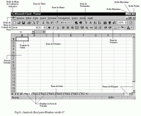This screenshot has height=116, width=141.
Task: Apply the Fill Color paint bucket
Action: coord(122,28)
